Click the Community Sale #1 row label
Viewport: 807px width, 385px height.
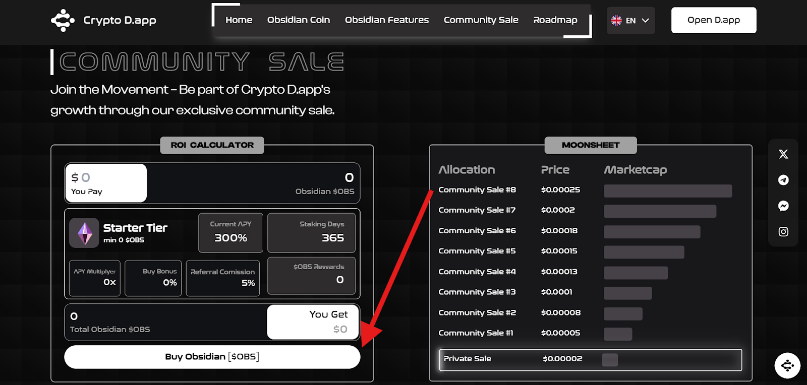pyautogui.click(x=476, y=333)
